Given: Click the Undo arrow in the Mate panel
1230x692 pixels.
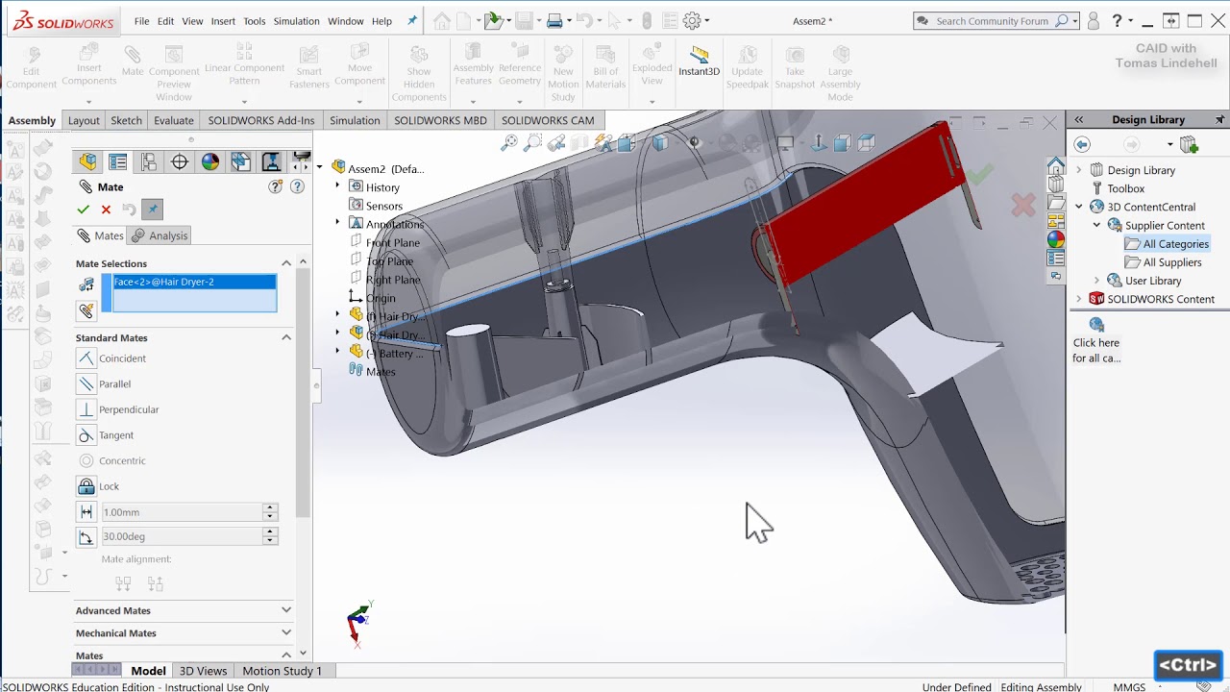Looking at the screenshot, I should (x=129, y=210).
